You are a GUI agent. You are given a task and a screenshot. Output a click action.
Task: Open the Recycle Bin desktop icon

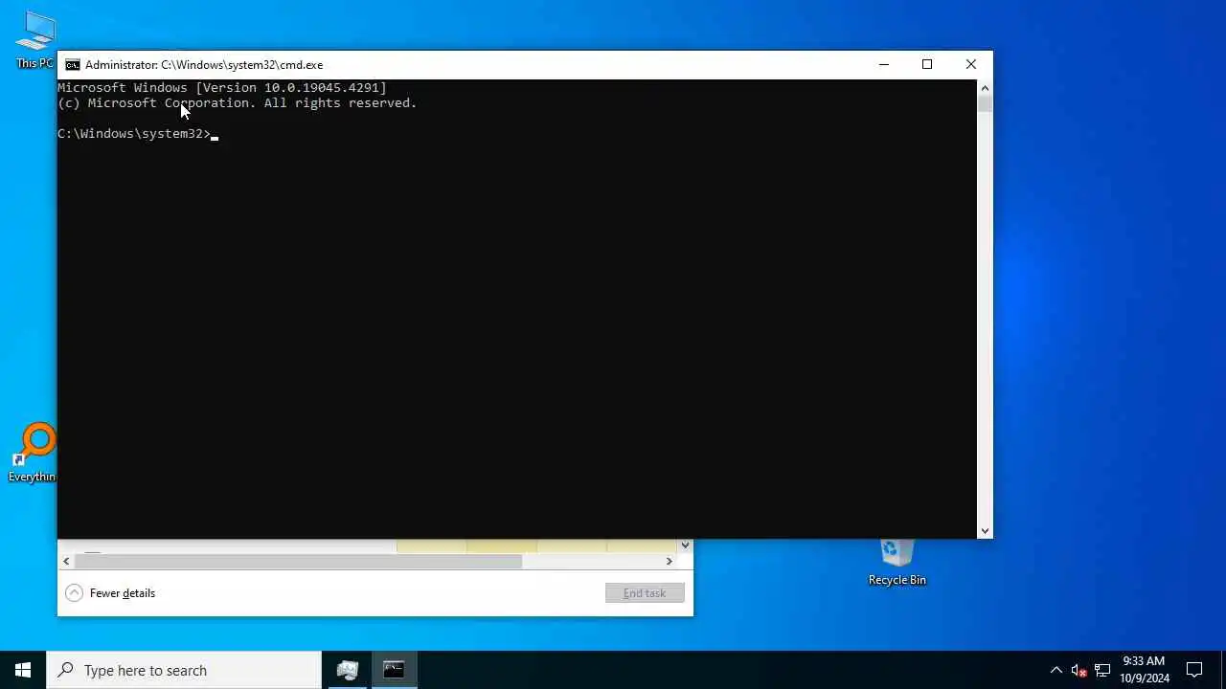click(897, 563)
